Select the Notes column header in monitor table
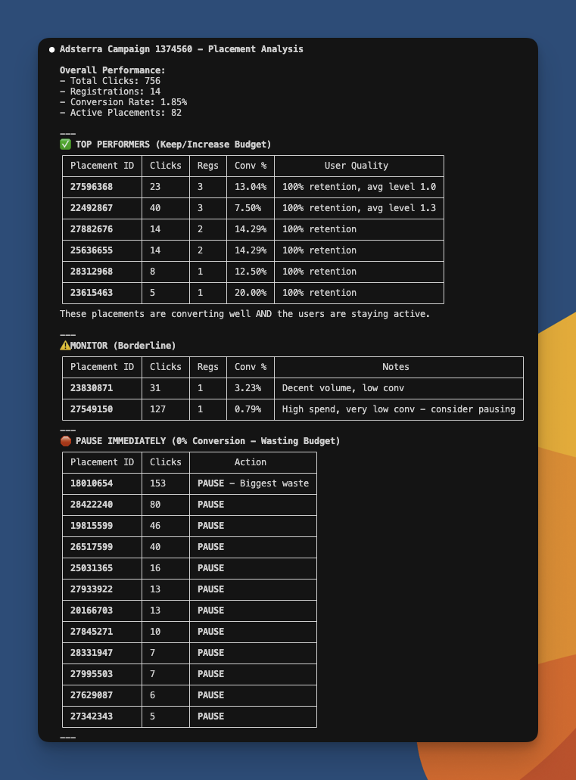This screenshot has height=780, width=576. tap(396, 367)
